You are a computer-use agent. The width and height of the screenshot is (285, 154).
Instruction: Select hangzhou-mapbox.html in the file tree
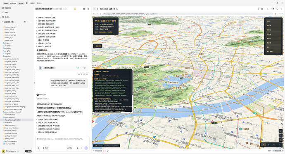pyautogui.click(x=17, y=120)
